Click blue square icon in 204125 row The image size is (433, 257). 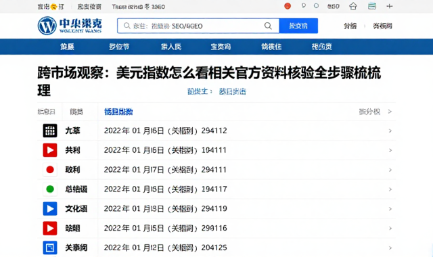(50, 248)
